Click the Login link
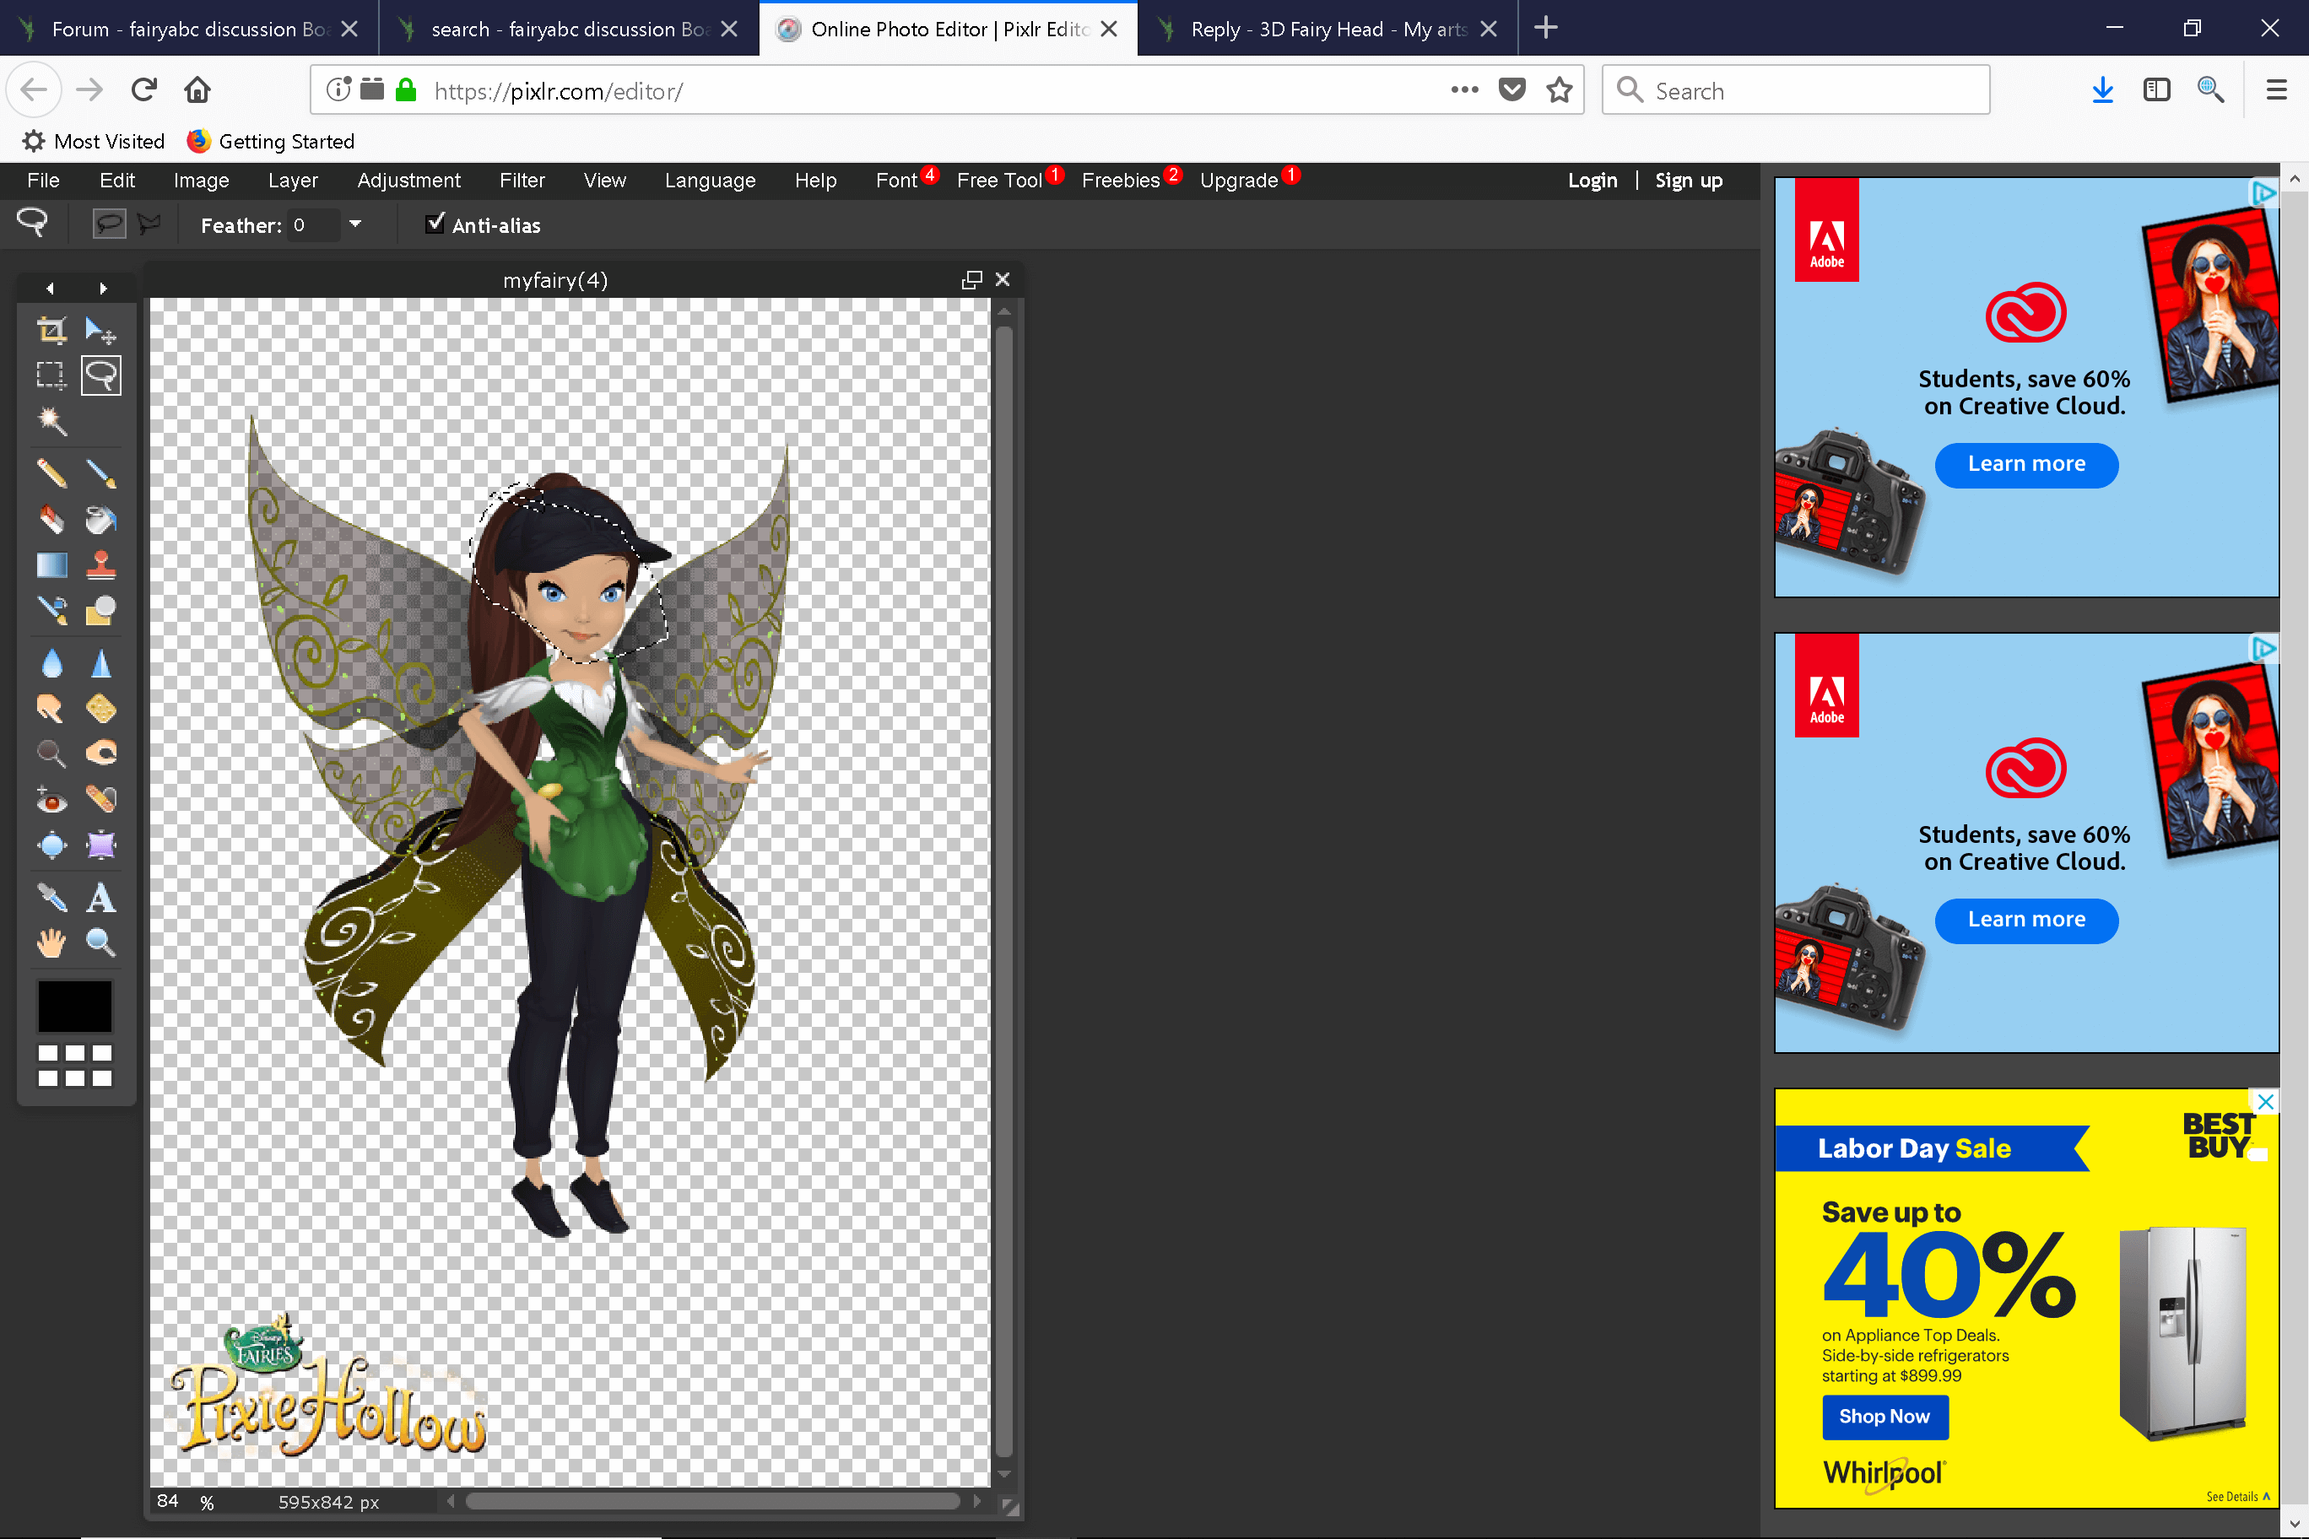Screen dimensions: 2309x1539 click(1593, 180)
